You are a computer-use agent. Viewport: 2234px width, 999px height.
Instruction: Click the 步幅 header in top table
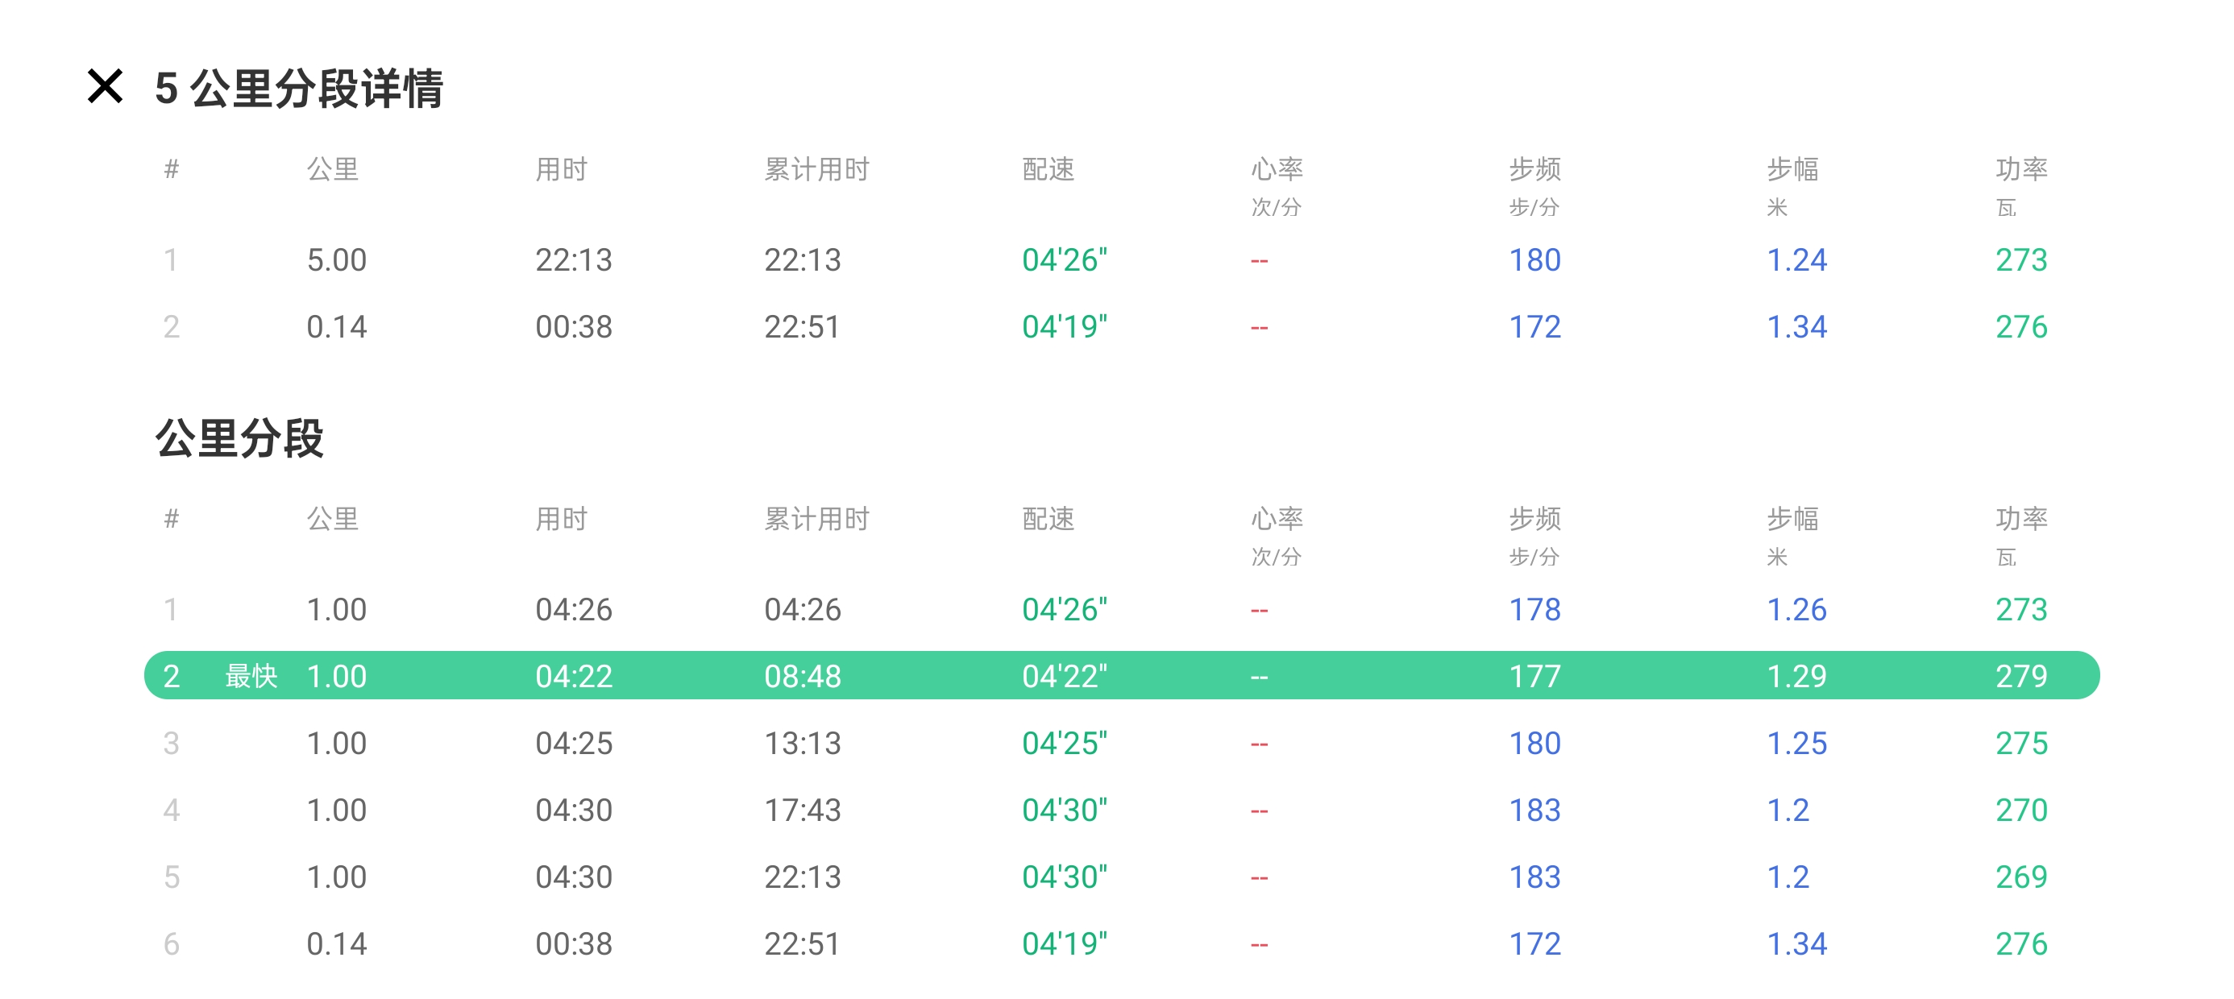click(x=1792, y=169)
